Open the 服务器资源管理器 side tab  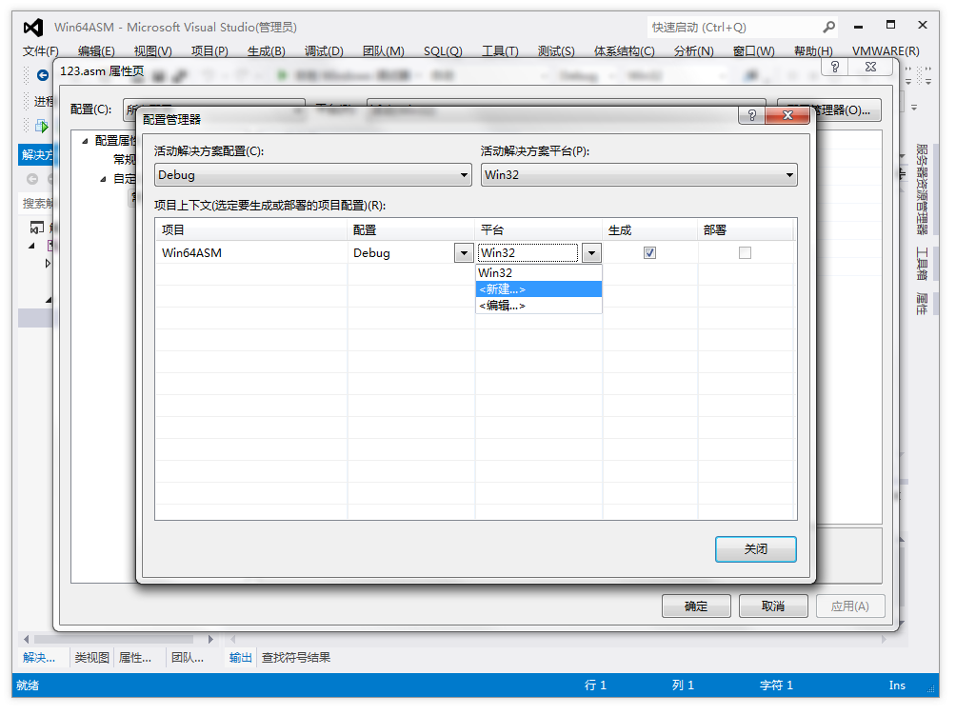(922, 189)
